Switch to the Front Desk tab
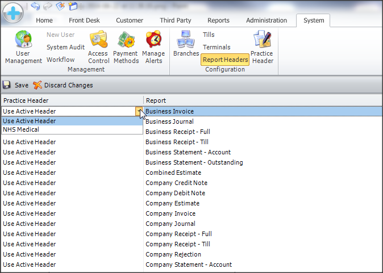Viewport: 383px width, 273px height. coord(84,20)
